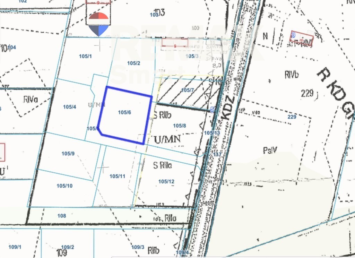Select the 105/10 parcel label
Image resolution: width=355 pixels, height=258 pixels.
click(x=64, y=186)
